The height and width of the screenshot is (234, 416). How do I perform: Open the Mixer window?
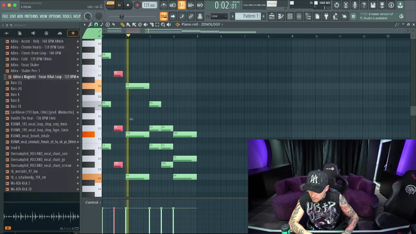299,16
